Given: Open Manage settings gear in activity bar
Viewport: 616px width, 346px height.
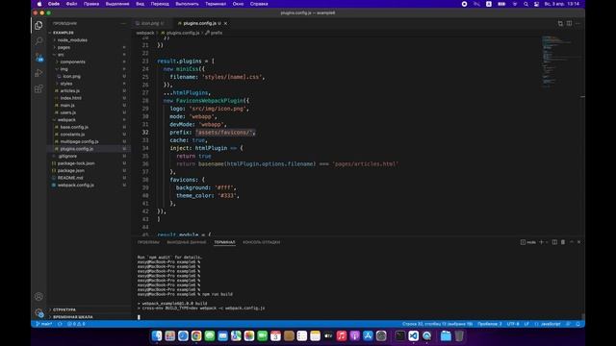Looking at the screenshot, I should click(x=38, y=312).
